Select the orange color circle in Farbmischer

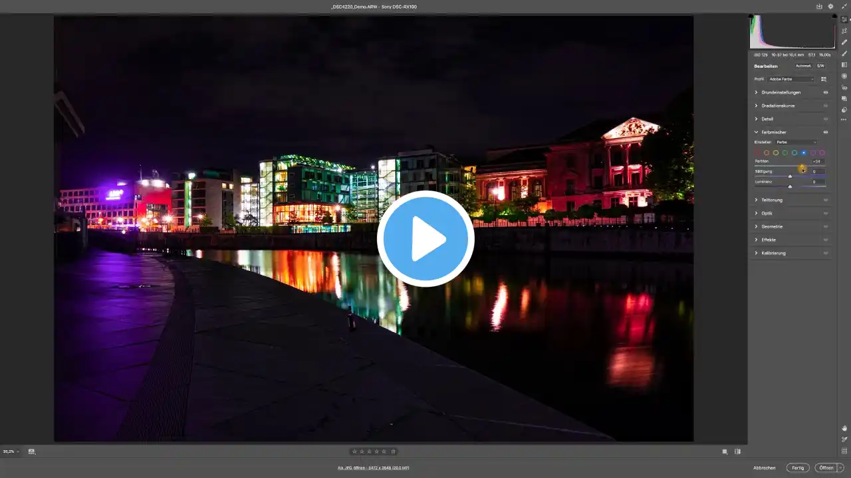click(767, 153)
